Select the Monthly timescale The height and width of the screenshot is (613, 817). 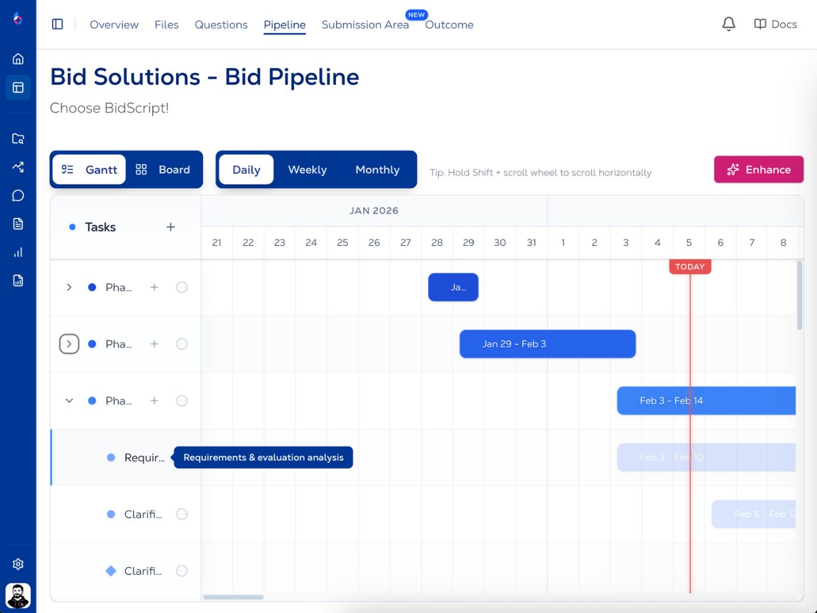pos(377,169)
